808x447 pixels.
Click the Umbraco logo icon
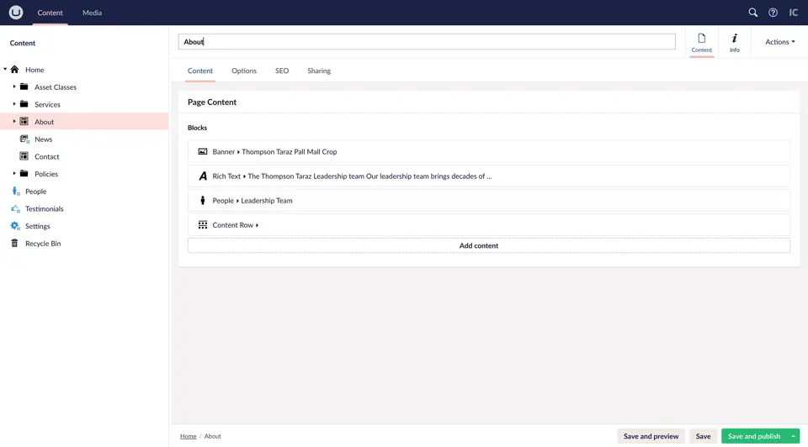click(16, 13)
